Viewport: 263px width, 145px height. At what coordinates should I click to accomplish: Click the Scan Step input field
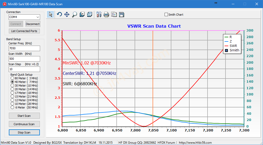(24, 69)
